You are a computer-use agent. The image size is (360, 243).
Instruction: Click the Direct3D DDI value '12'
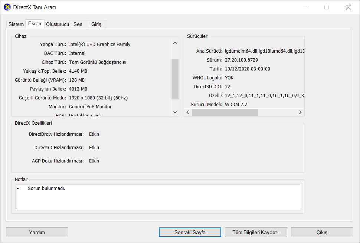[x=228, y=87]
